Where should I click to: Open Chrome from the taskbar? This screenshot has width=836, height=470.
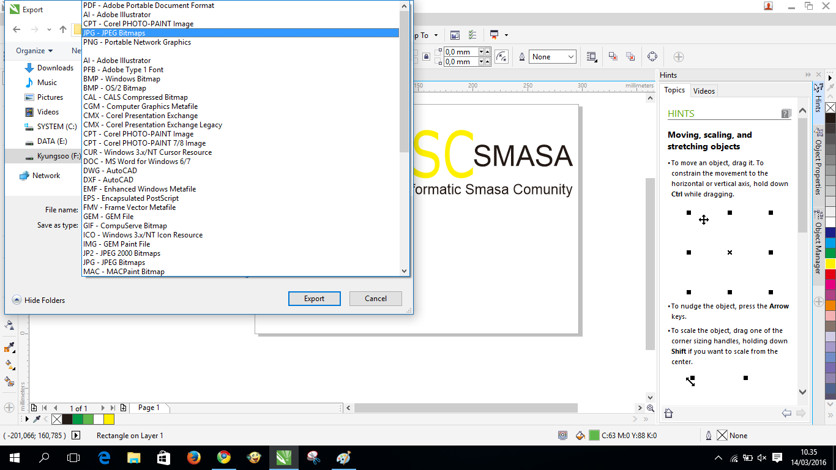pyautogui.click(x=224, y=458)
